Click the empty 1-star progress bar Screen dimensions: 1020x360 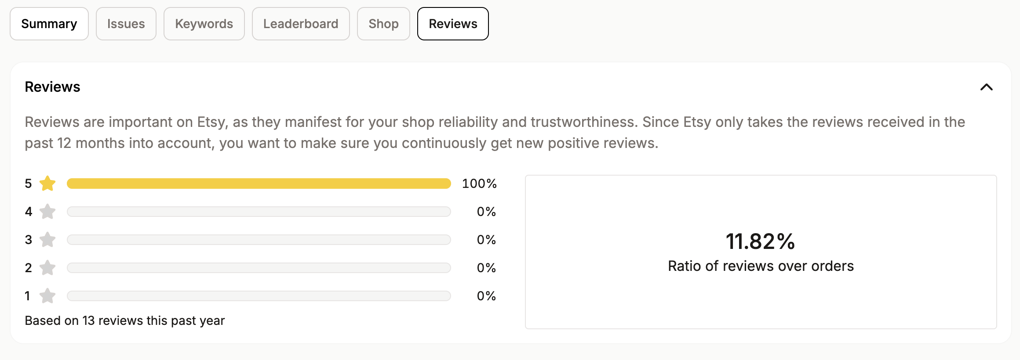[x=259, y=296]
